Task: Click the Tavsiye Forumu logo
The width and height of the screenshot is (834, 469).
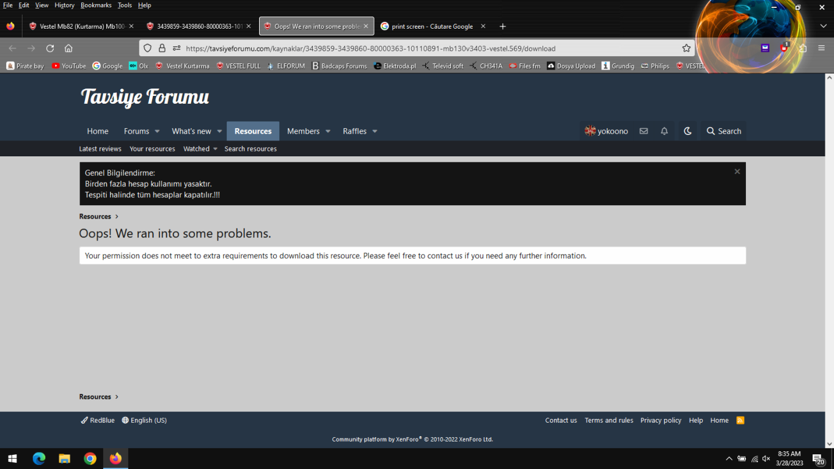Action: 145,97
